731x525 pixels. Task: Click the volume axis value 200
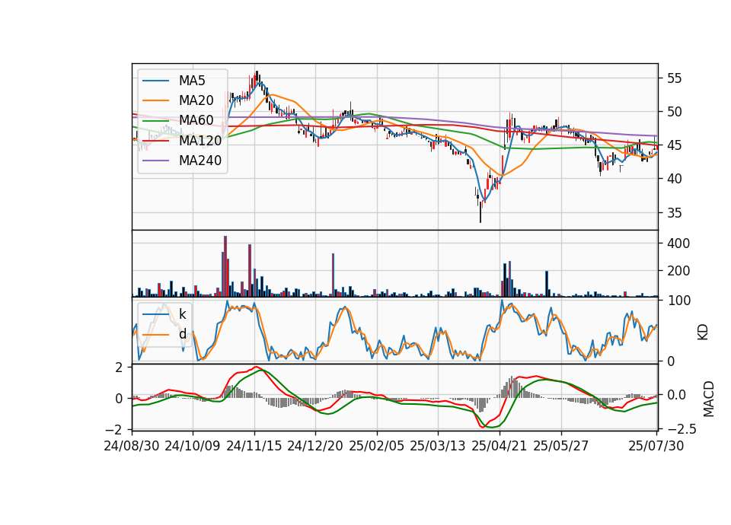coord(678,271)
